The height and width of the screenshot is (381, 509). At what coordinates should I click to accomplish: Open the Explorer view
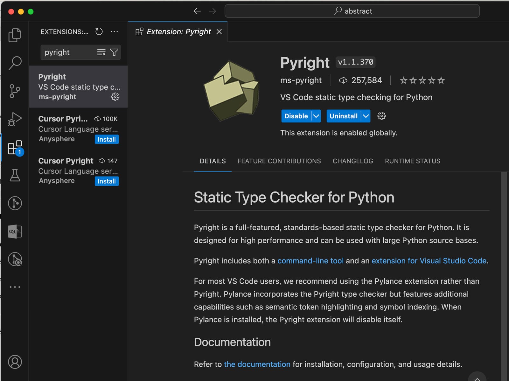(14, 35)
